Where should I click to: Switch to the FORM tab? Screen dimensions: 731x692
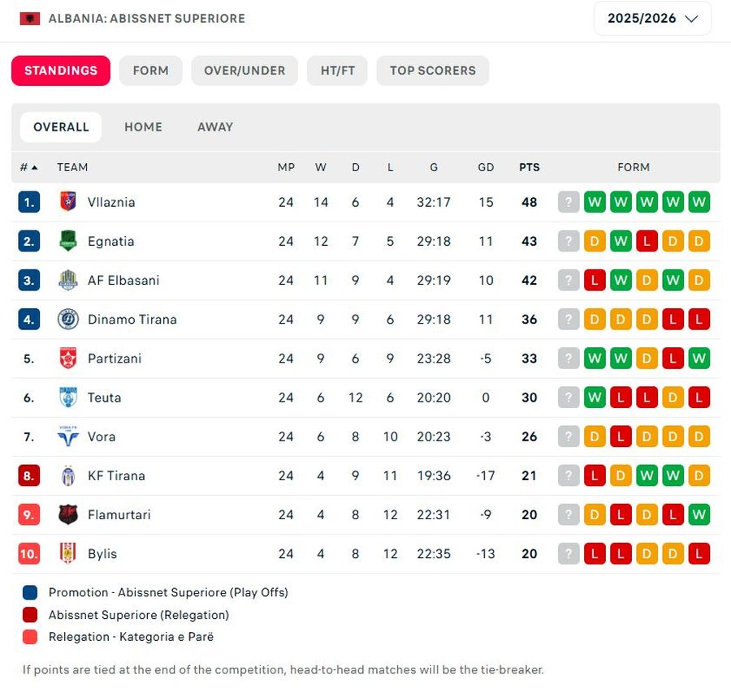[x=150, y=71]
